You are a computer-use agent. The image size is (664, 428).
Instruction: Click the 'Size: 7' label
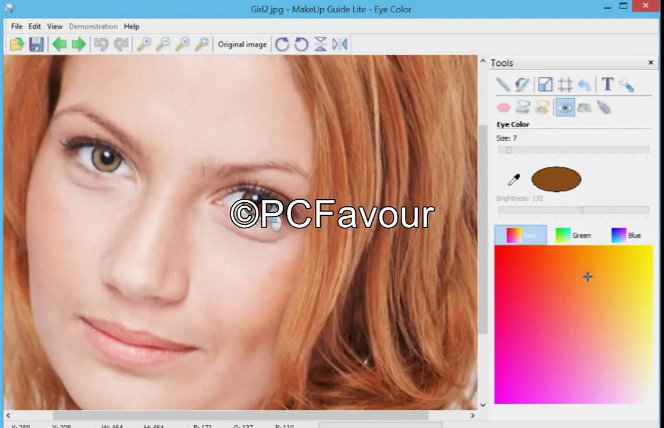pos(507,138)
